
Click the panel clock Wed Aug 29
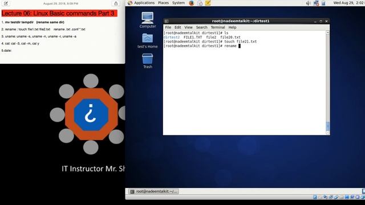point(348,3)
